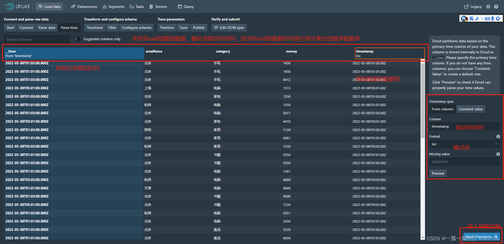Open the Query view

point(186,7)
